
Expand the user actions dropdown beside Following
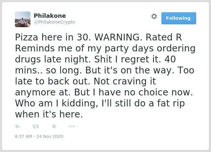[154, 16]
